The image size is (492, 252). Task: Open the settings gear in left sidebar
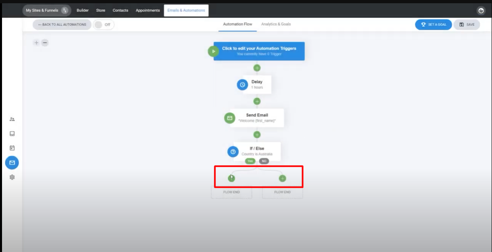point(12,177)
